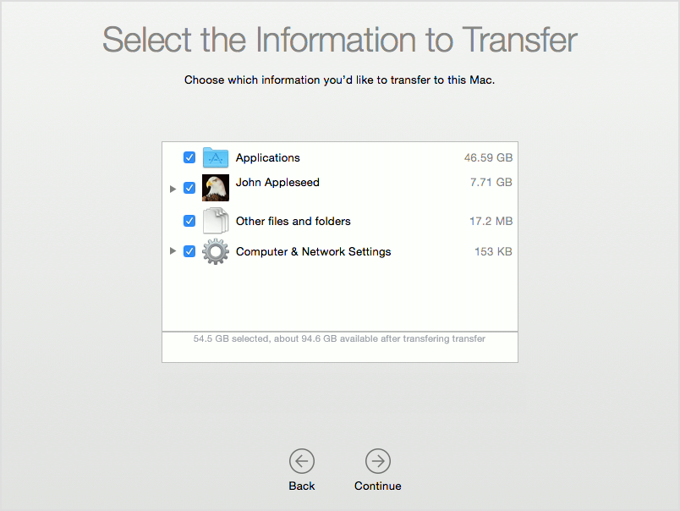
Task: Click the Continue arrow circle icon
Action: [x=378, y=461]
